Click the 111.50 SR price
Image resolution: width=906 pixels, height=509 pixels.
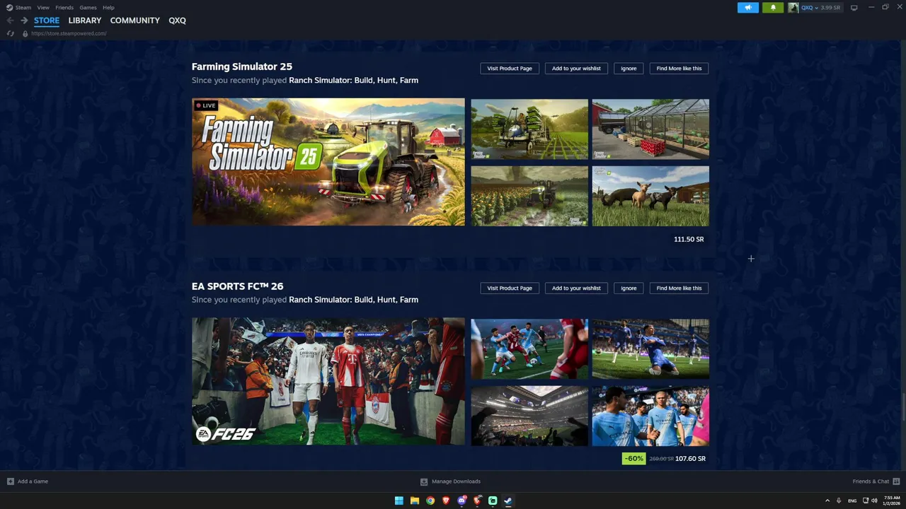tap(689, 240)
